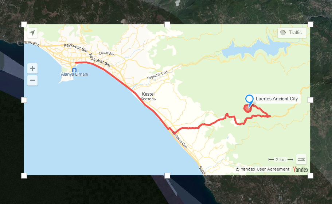The image size is (332, 204).
Task: Select the bottom-center resize handle
Action: pos(167,176)
